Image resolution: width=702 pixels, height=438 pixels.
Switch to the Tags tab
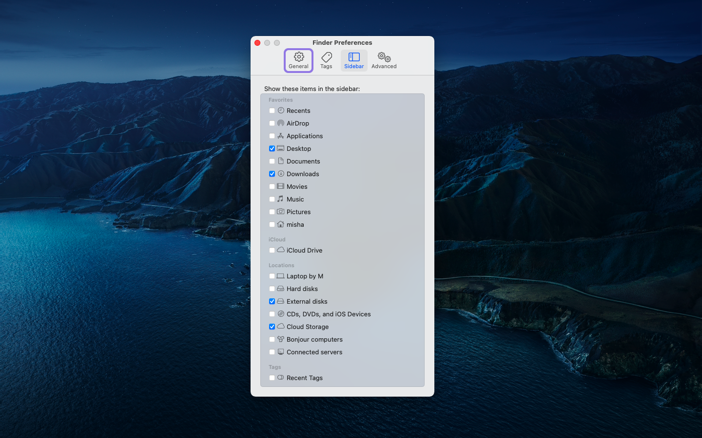[326, 61]
